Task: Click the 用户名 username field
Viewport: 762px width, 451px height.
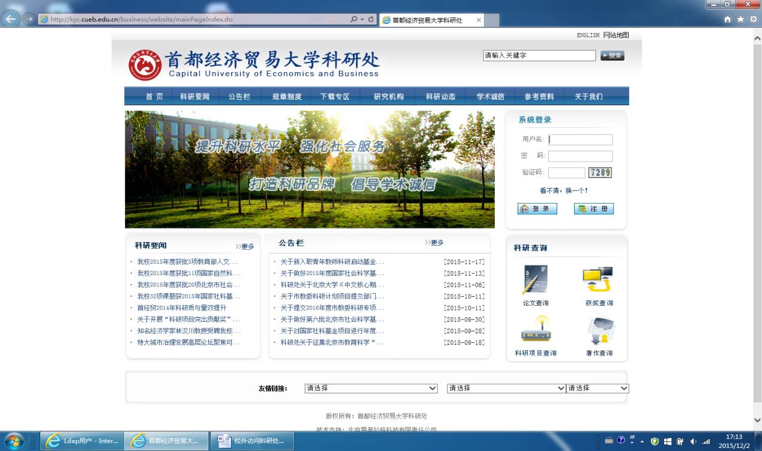Action: (x=580, y=140)
